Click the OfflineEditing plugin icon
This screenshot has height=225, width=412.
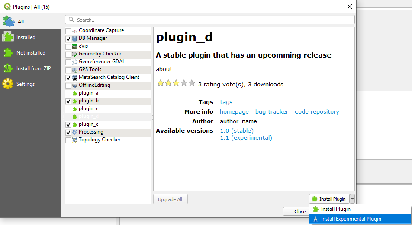click(74, 85)
